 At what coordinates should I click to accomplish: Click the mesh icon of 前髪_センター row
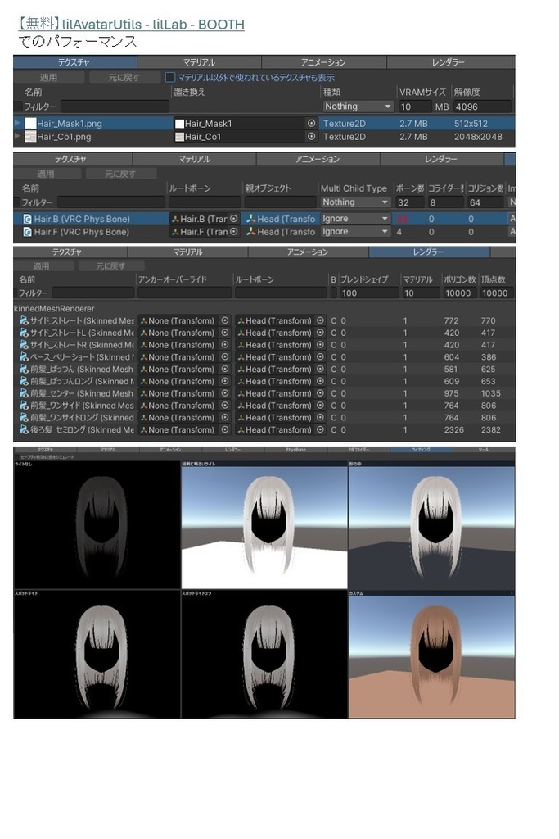24,393
